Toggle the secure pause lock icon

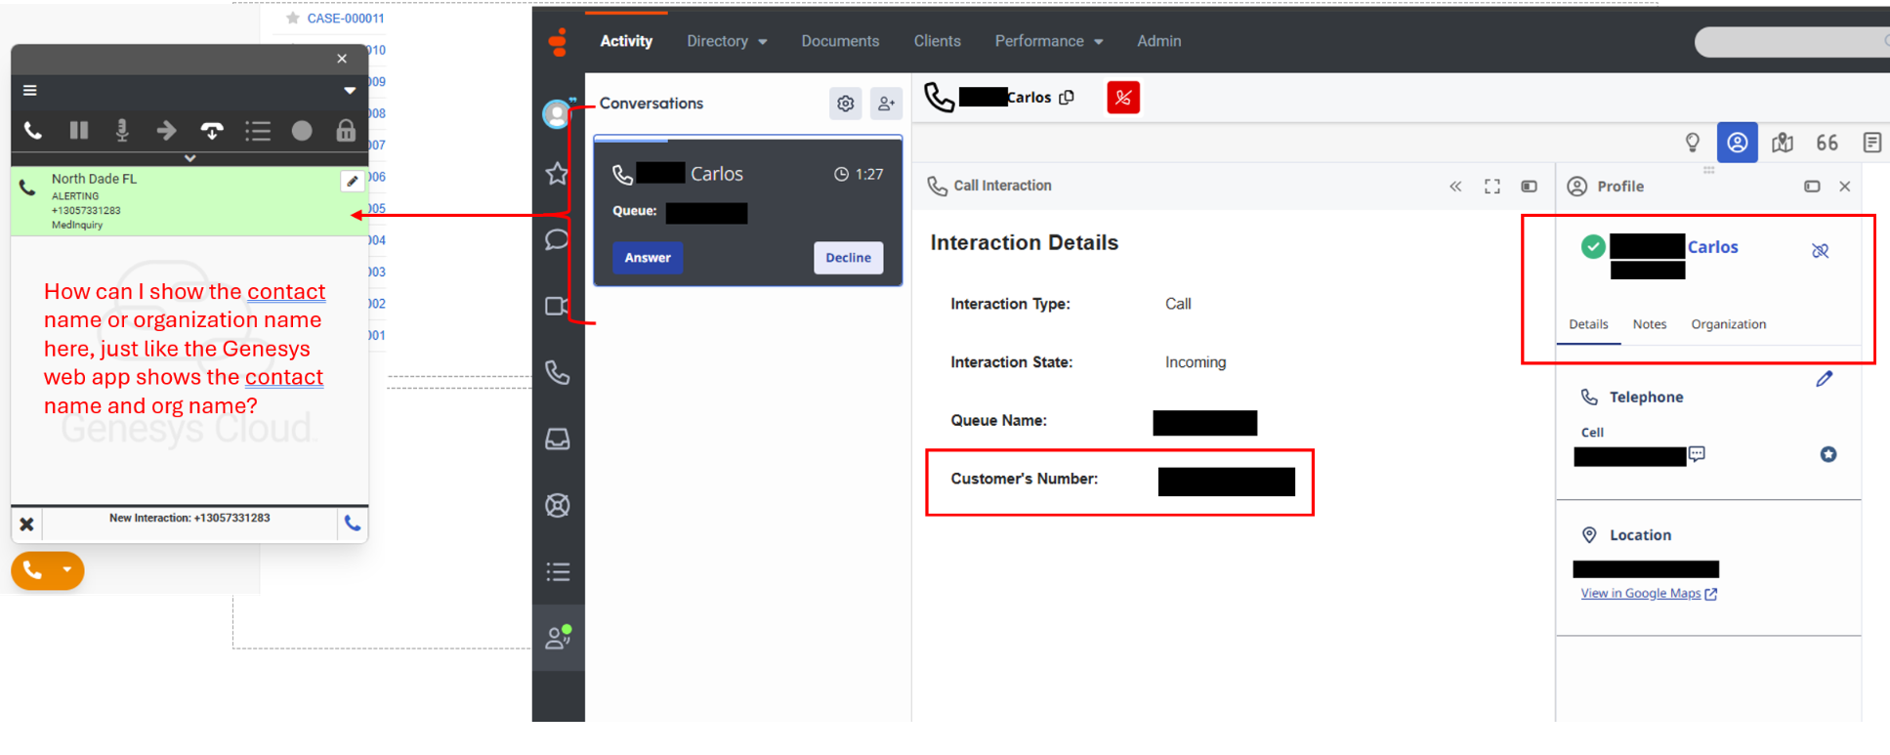[346, 130]
